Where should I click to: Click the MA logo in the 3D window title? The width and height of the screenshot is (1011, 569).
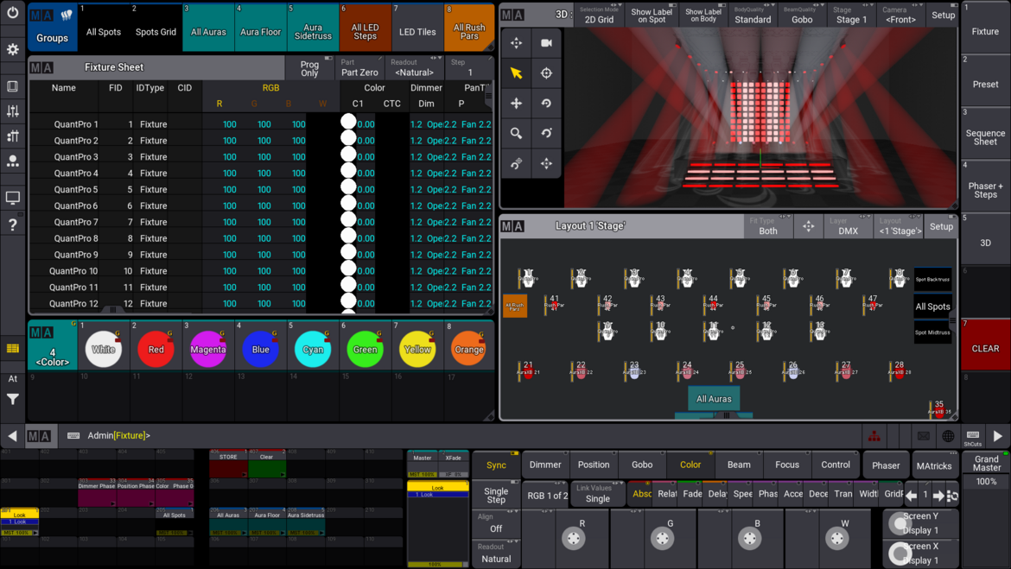pyautogui.click(x=512, y=15)
